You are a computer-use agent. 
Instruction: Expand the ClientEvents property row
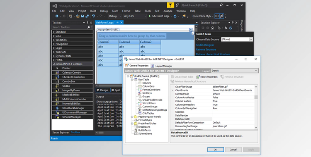(172, 90)
